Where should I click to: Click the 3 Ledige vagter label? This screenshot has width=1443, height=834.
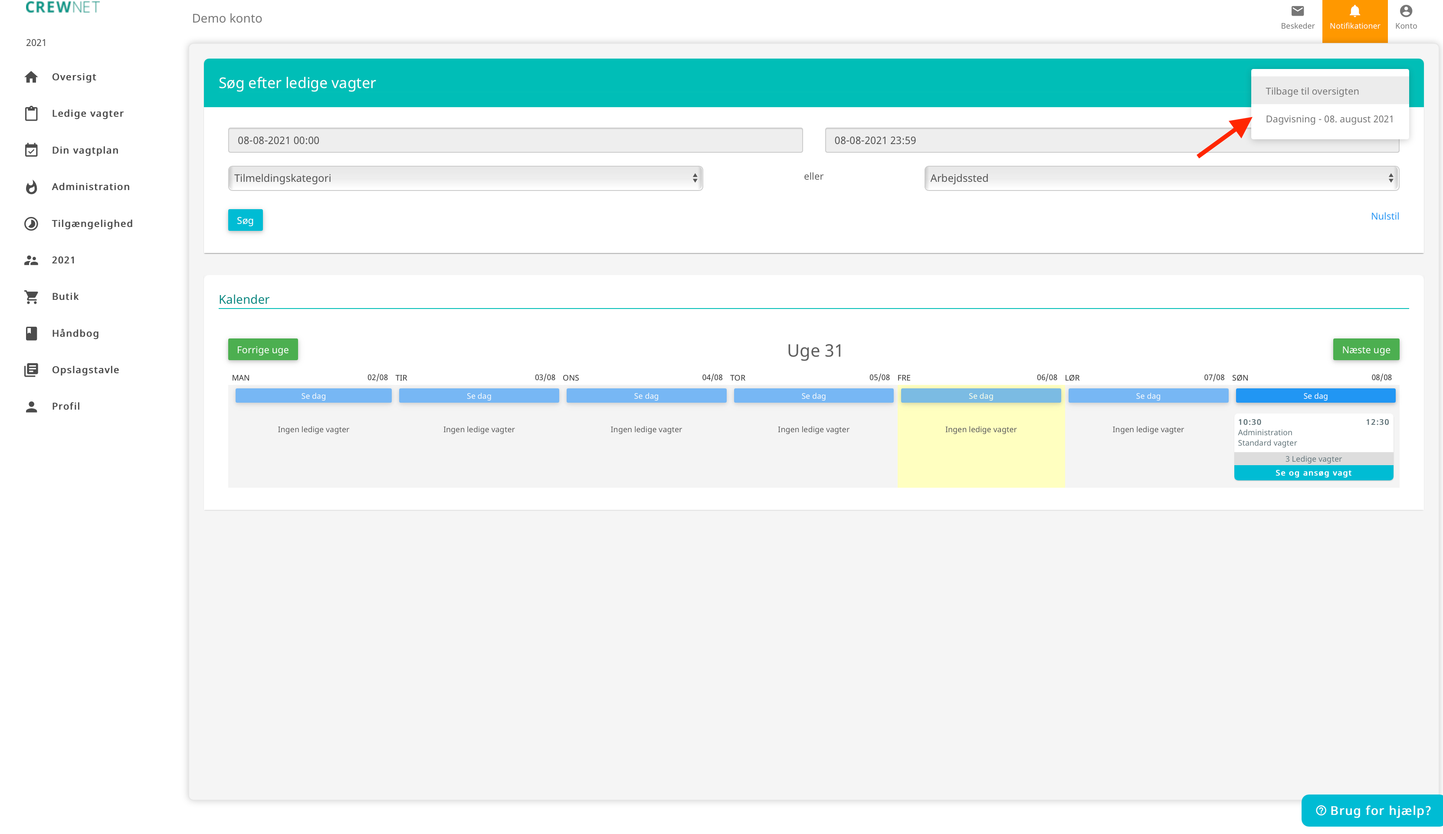(1314, 459)
